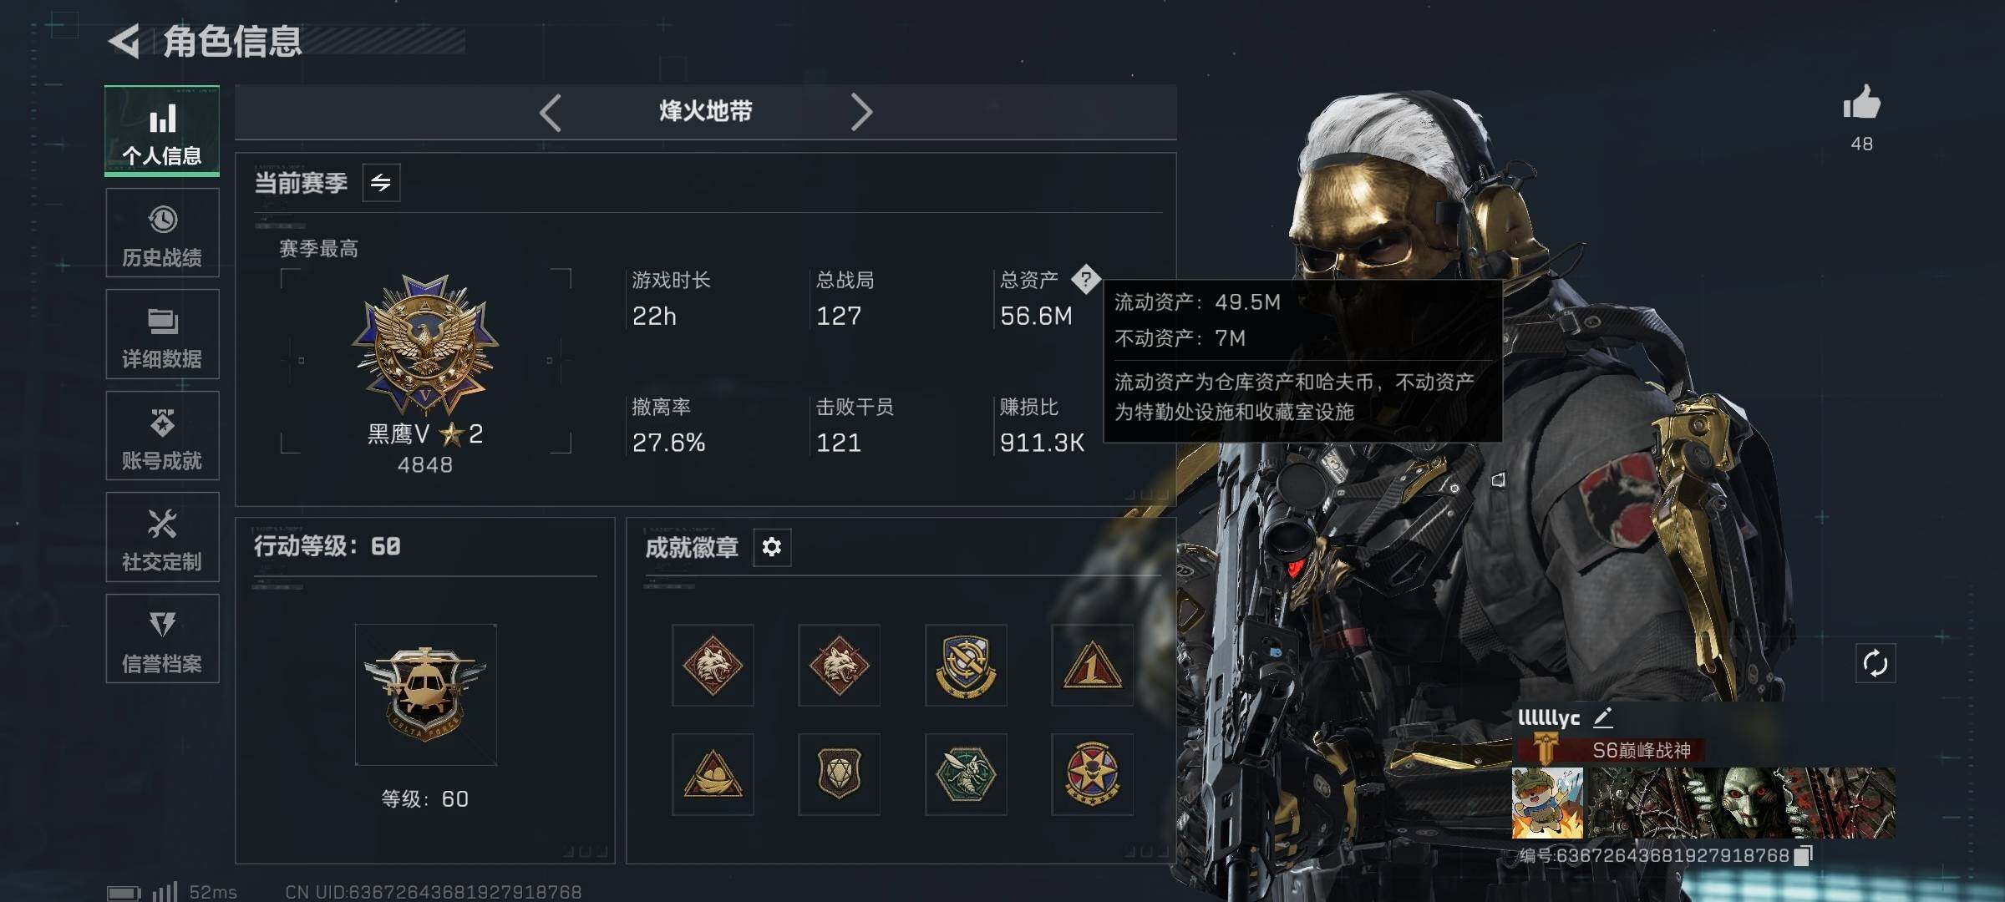Viewport: 2005px width, 902px height.
Task: Click the 总资产 question mark help icon
Action: [x=1086, y=279]
